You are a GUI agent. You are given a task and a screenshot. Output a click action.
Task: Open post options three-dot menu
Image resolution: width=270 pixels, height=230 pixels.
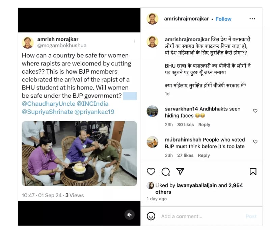coord(252,19)
